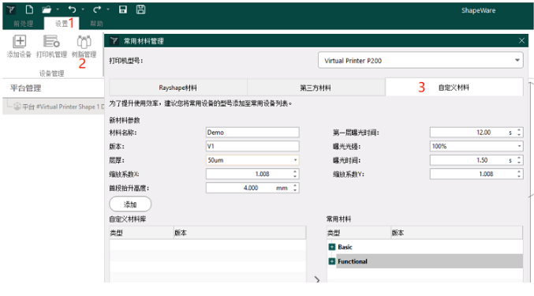The height and width of the screenshot is (296, 534).
Task: Close the 常用材料管理 dialog
Action: 521,41
